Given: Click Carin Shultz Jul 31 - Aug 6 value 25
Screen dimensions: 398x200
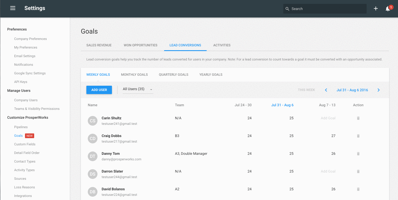Looking at the screenshot, I should [x=291, y=118].
